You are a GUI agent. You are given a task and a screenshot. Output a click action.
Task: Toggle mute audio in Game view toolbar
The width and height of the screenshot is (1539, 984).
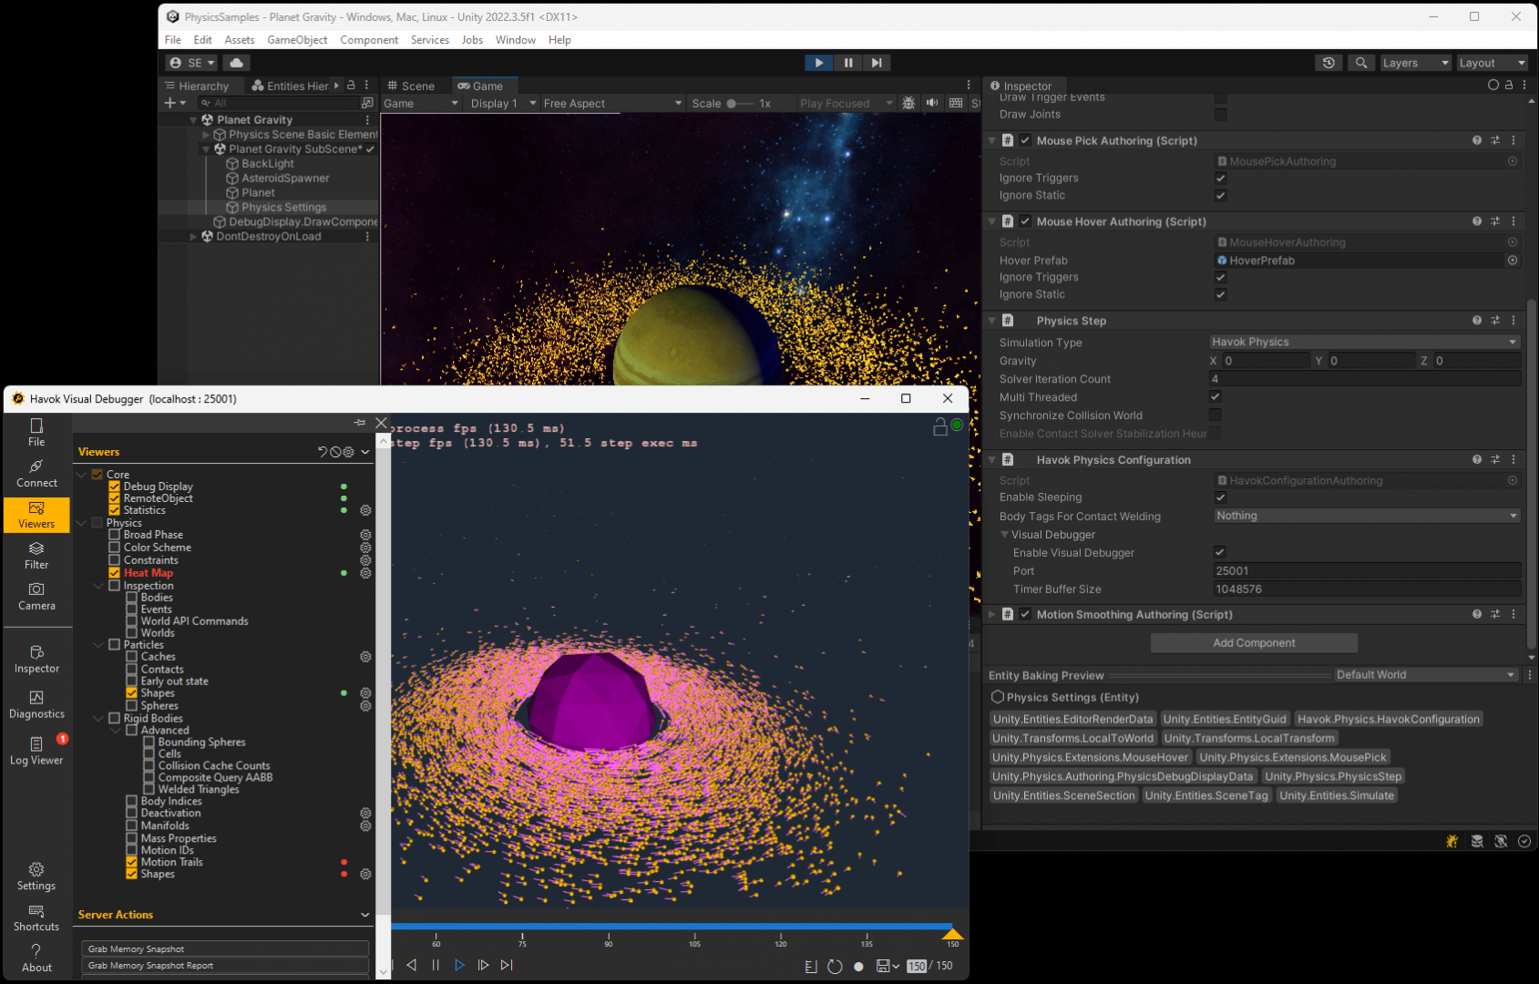coord(932,103)
